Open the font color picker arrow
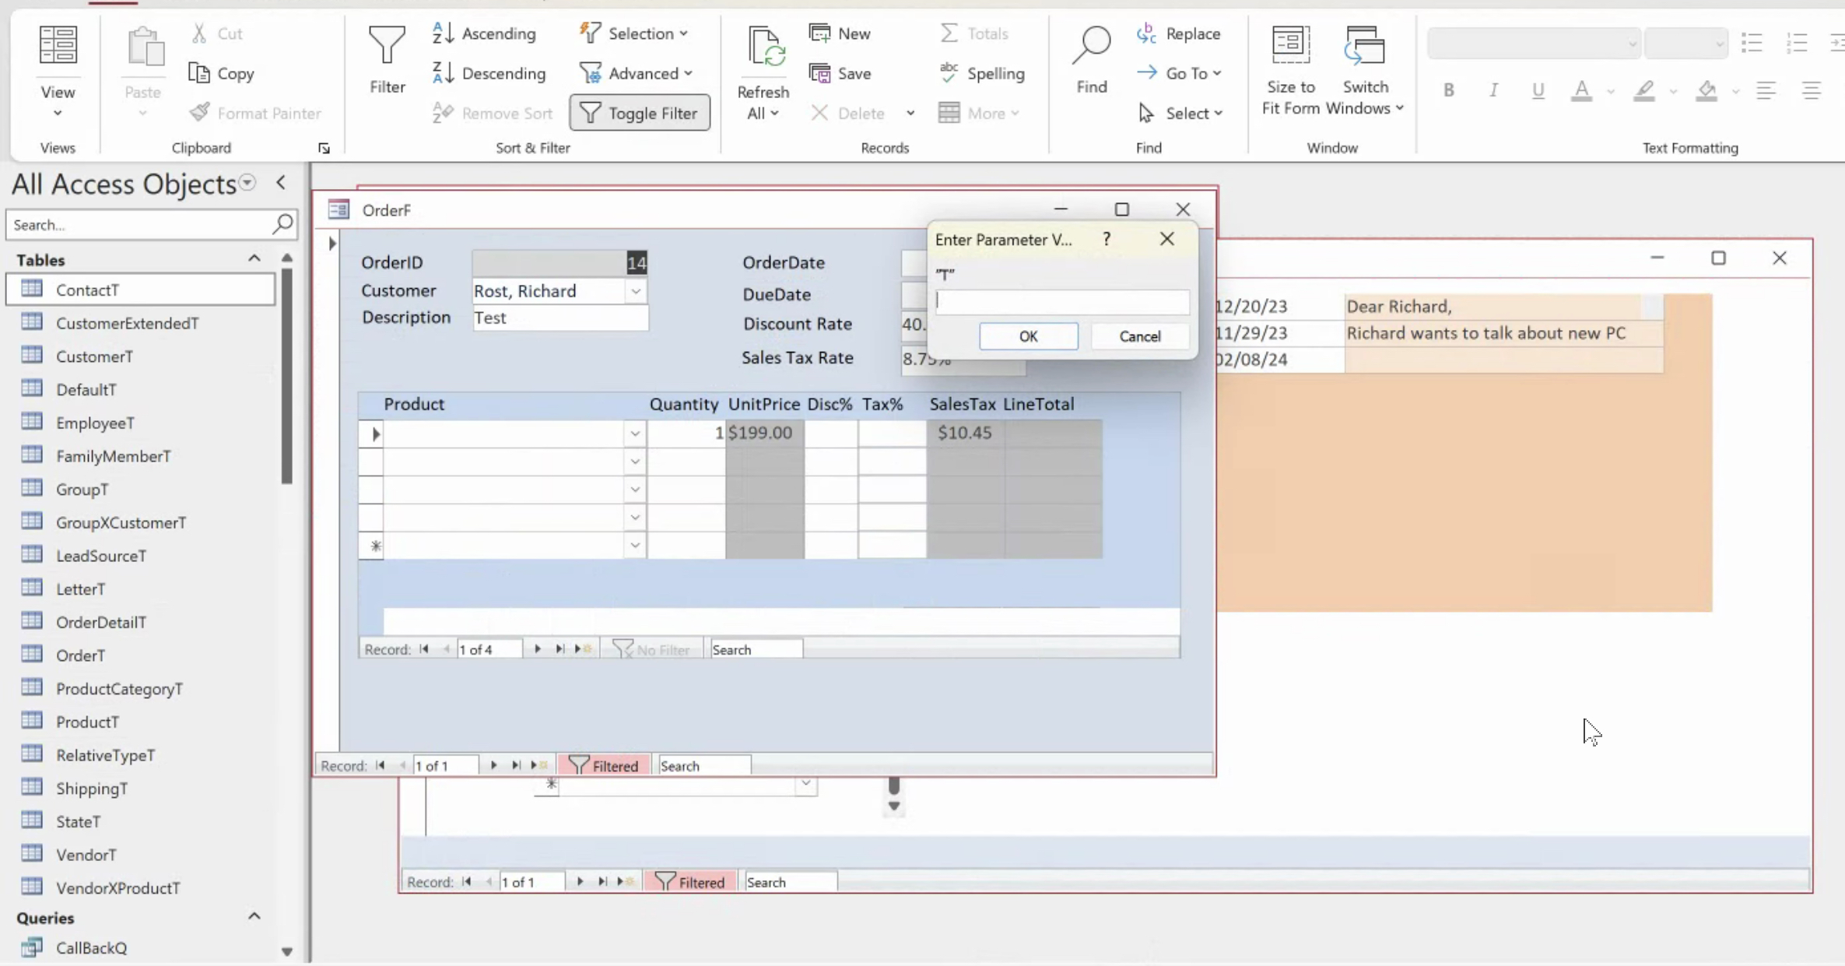Viewport: 1845px width, 966px height. coord(1611,91)
